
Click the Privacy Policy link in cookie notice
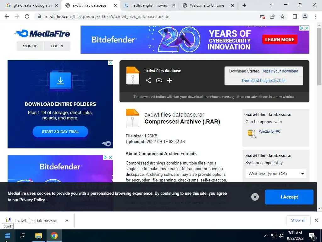tap(32, 200)
